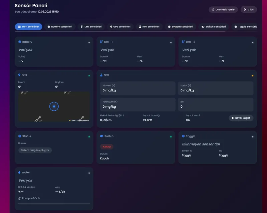Image resolution: width=267 pixels, height=213 pixels.
Task: Toggle Otomatik Yenile auto refresh
Action: [223, 10]
